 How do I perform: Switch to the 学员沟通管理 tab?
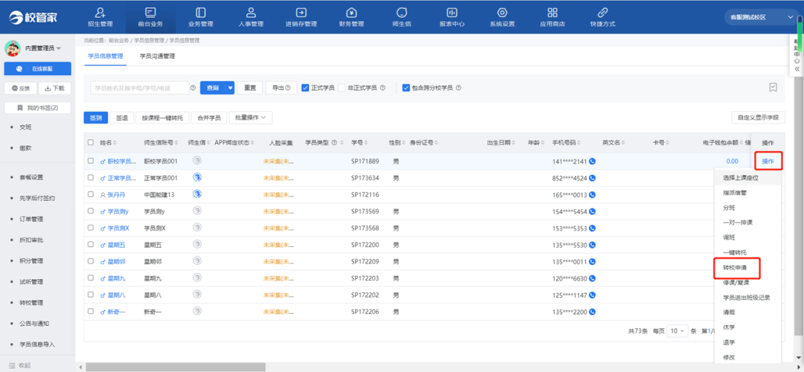(x=157, y=57)
